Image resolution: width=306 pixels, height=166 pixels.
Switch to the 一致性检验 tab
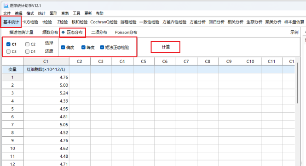[x=149, y=22]
